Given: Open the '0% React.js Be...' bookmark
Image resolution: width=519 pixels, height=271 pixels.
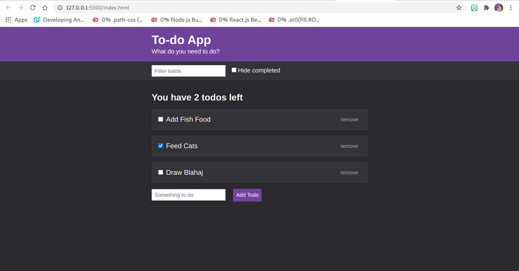Looking at the screenshot, I should click(x=236, y=19).
